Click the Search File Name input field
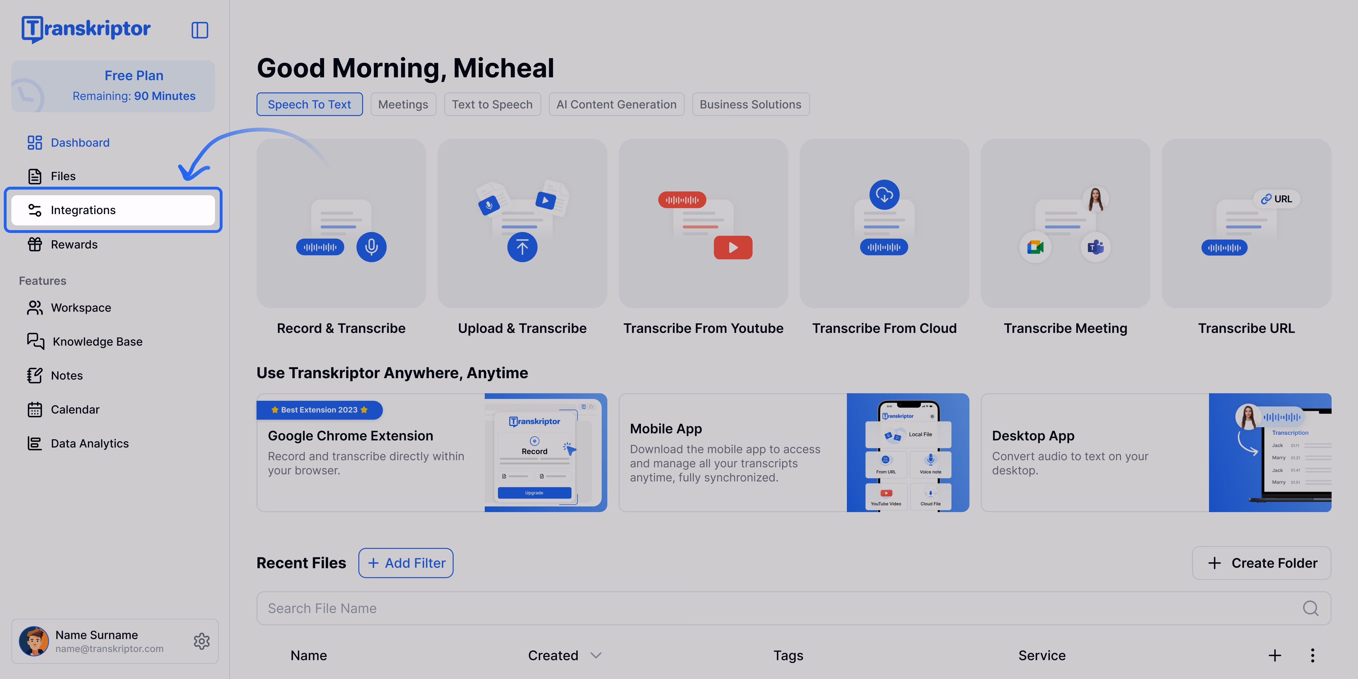 tap(632, 608)
